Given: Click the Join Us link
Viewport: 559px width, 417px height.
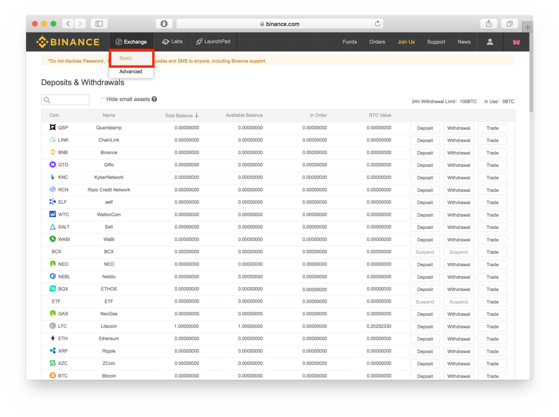Looking at the screenshot, I should [406, 42].
